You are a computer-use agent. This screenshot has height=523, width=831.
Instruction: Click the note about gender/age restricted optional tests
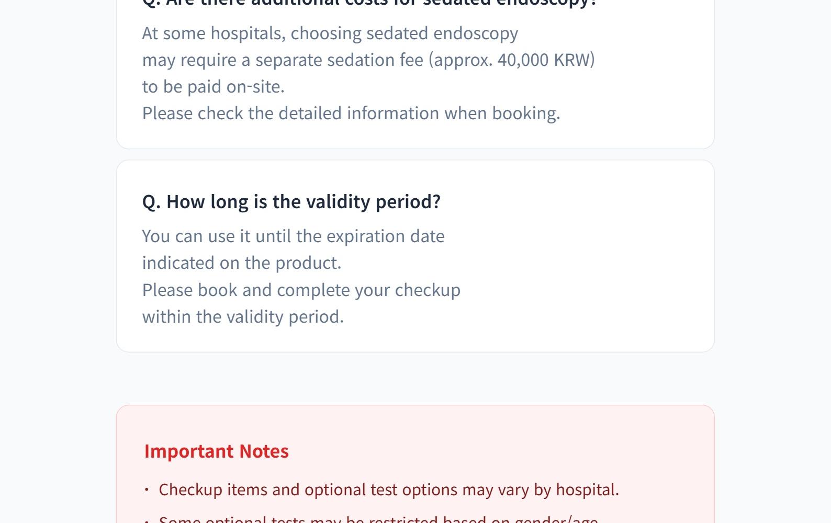tap(378, 520)
